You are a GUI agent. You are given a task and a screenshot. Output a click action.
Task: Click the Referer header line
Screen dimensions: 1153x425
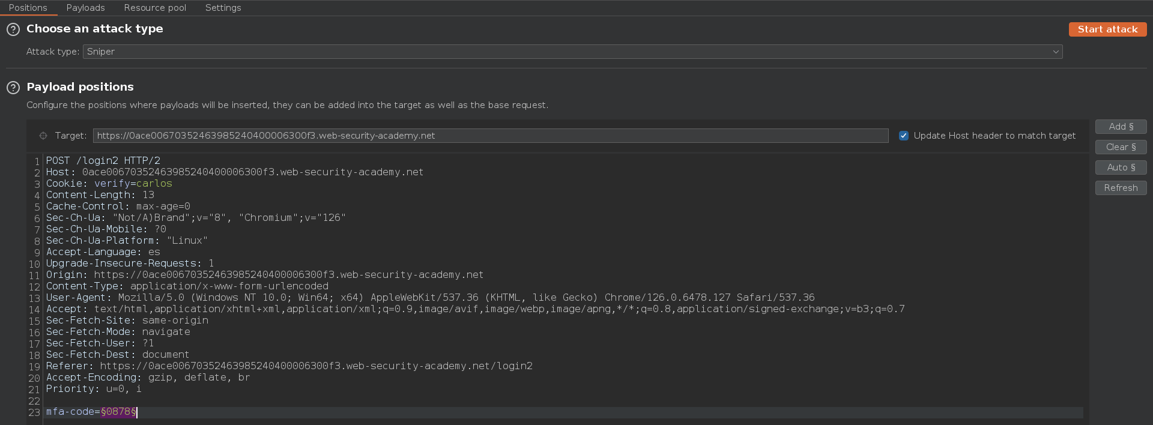[x=289, y=366]
